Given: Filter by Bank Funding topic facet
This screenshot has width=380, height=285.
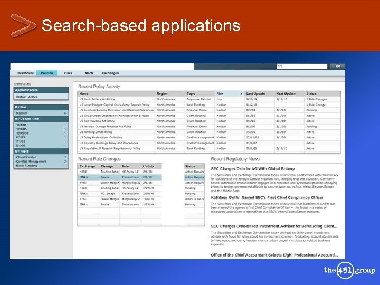Looking at the screenshot, I should tap(41, 166).
